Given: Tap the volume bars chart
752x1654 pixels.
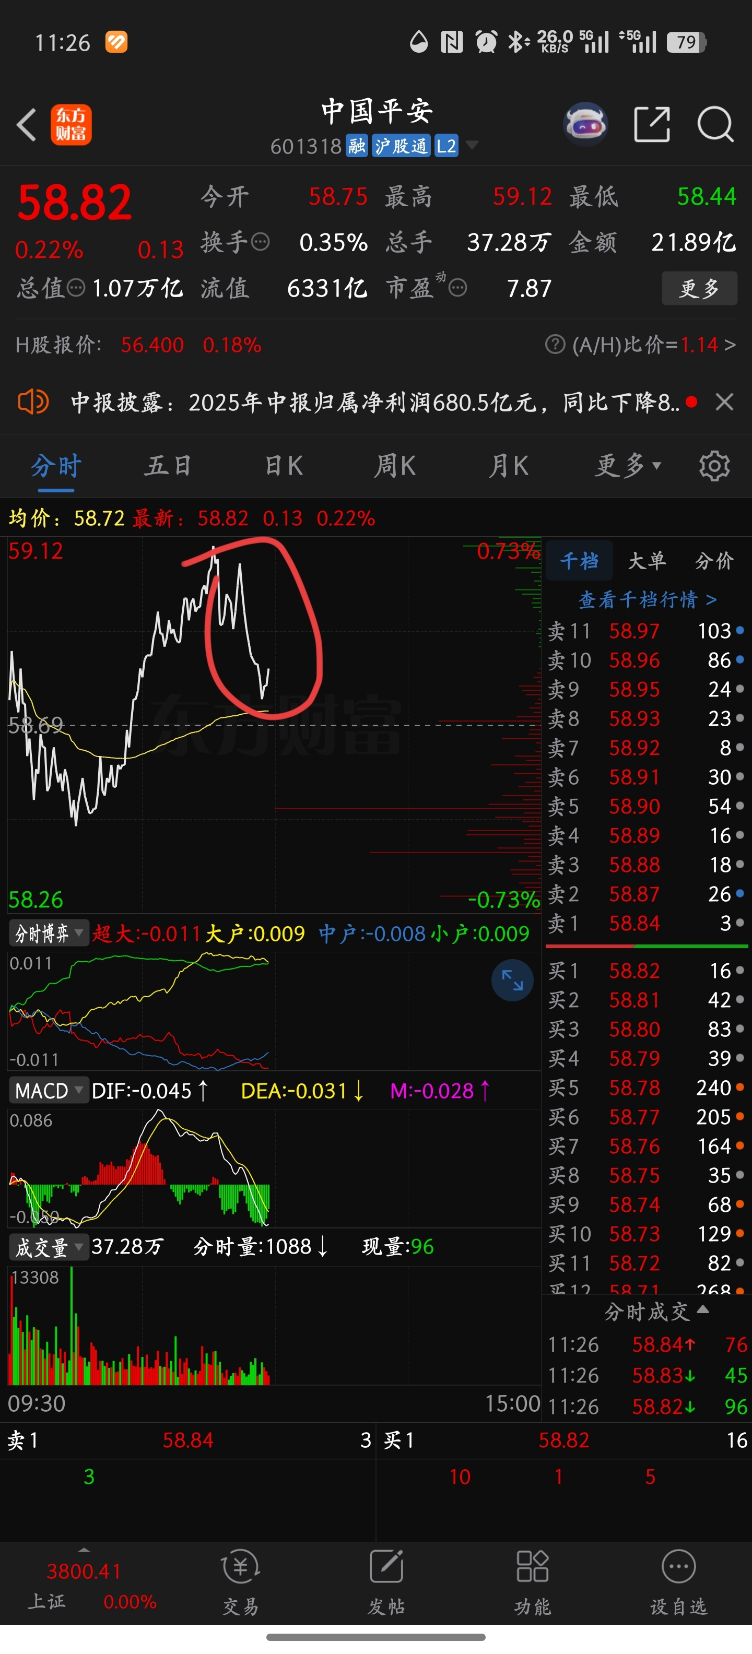Looking at the screenshot, I should [x=274, y=1325].
